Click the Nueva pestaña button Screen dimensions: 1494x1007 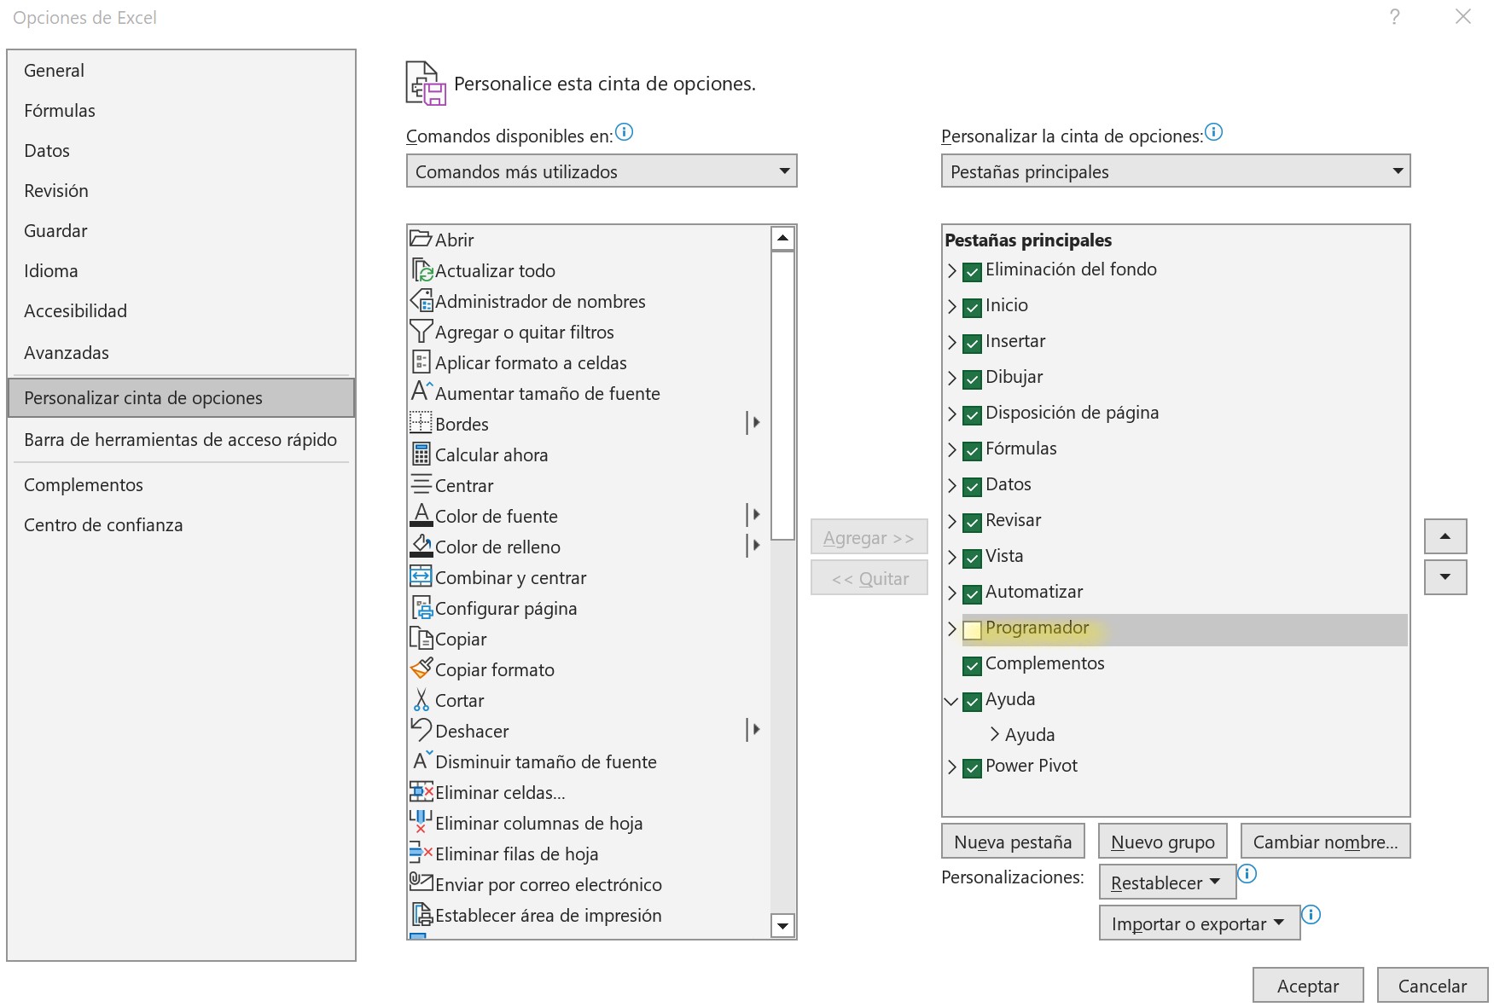point(1012,841)
